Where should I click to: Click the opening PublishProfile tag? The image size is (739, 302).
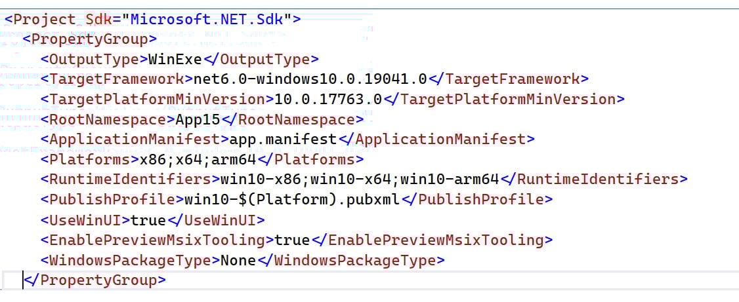pos(112,199)
